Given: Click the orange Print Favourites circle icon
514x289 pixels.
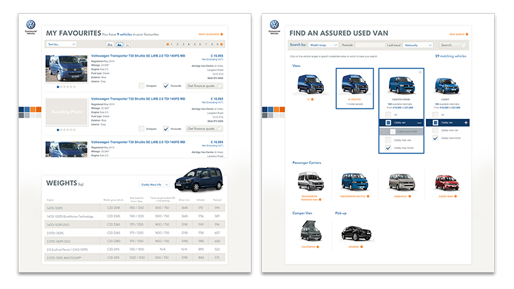Looking at the screenshot, I should pyautogui.click(x=221, y=34).
